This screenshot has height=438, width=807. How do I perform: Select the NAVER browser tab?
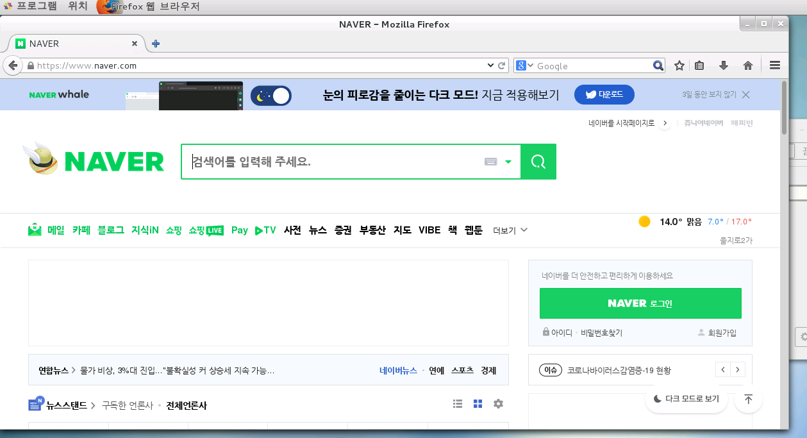(x=76, y=44)
